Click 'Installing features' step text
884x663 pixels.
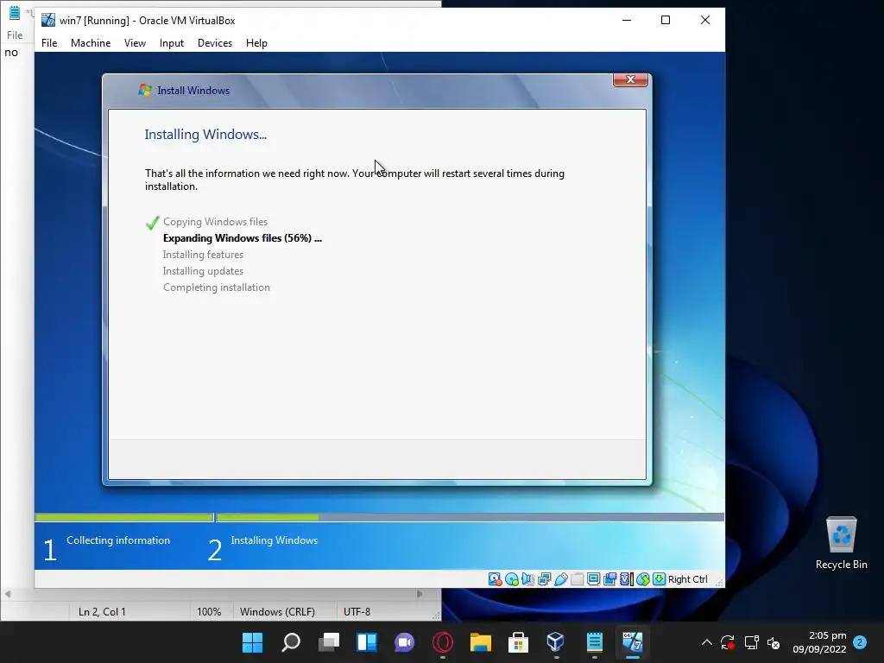pyautogui.click(x=203, y=255)
